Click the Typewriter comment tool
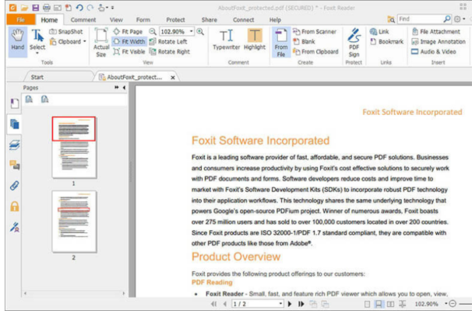472x311 pixels. point(226,40)
